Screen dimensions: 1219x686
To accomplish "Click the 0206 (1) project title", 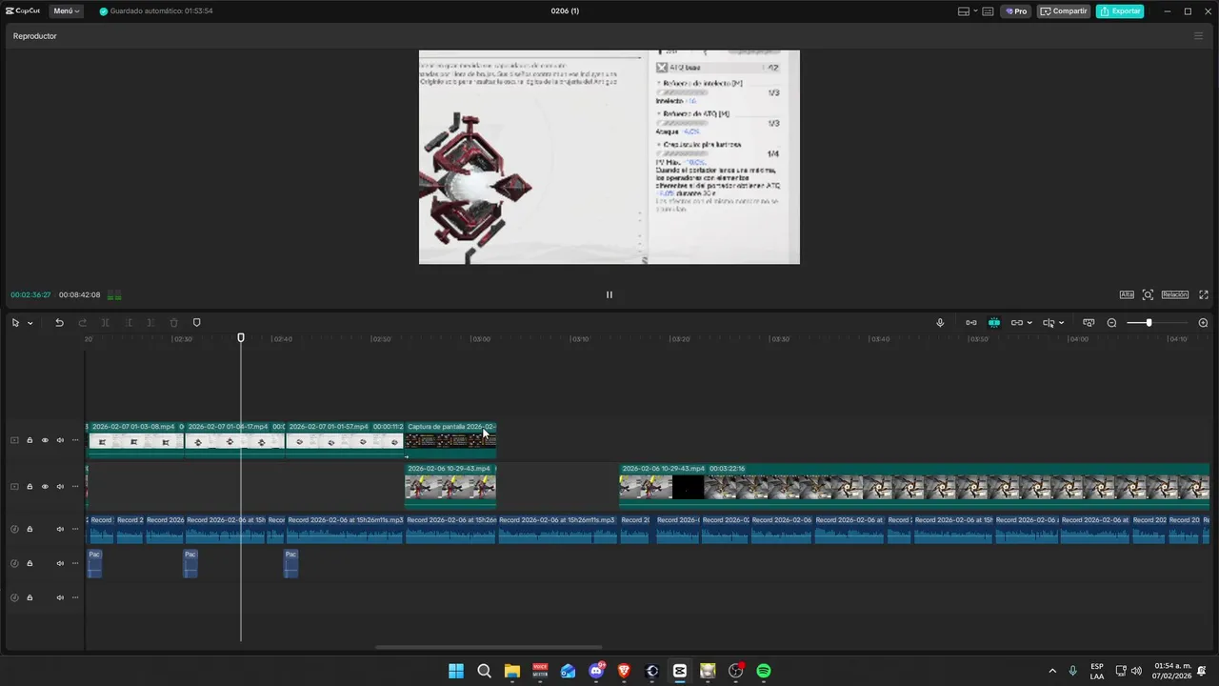I will point(565,11).
